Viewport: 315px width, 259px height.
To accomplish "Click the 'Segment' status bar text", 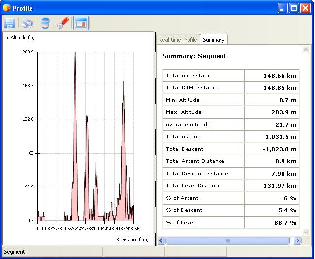I will (14, 252).
